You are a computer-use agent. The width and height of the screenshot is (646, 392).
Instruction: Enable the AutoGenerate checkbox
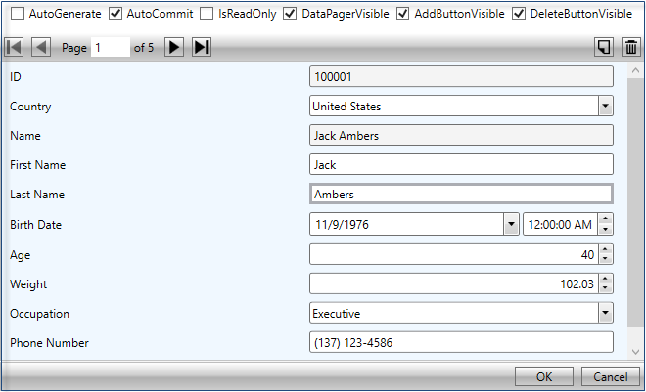tap(18, 15)
